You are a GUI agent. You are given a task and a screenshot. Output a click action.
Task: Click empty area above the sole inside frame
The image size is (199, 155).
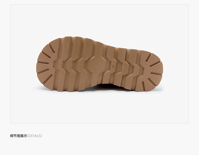pos(99,20)
